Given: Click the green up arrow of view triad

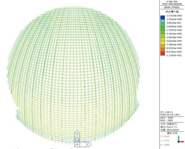Looking at the screenshot, I should pyautogui.click(x=179, y=138).
